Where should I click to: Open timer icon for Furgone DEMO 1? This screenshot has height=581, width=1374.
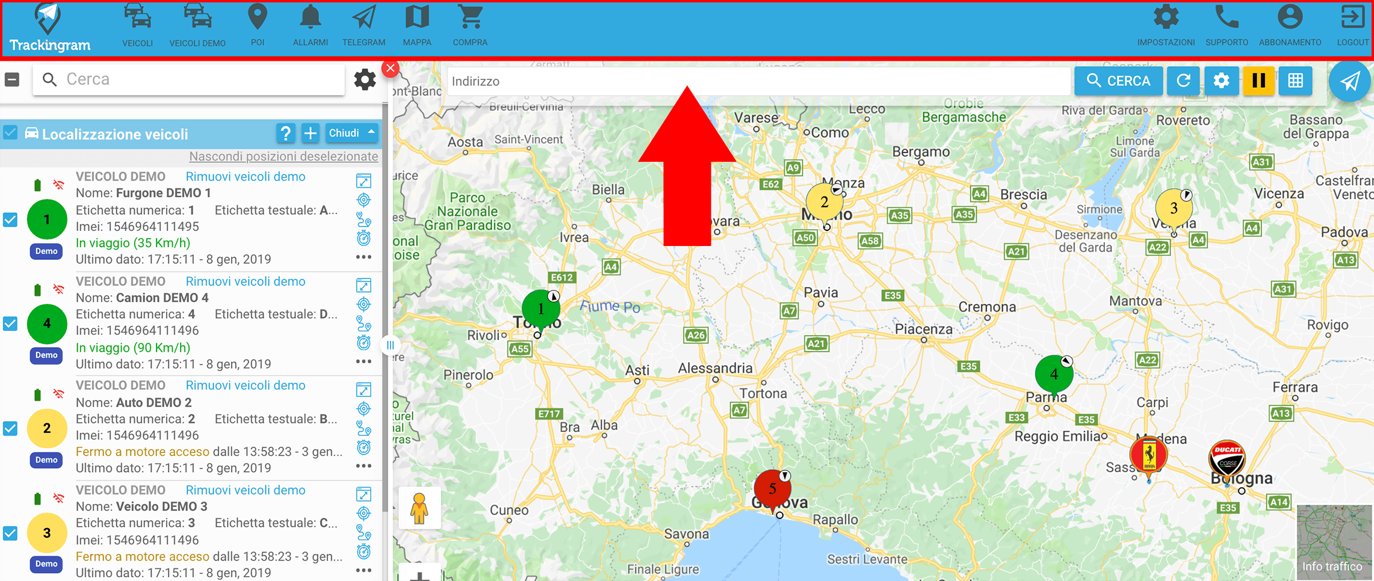coord(364,238)
